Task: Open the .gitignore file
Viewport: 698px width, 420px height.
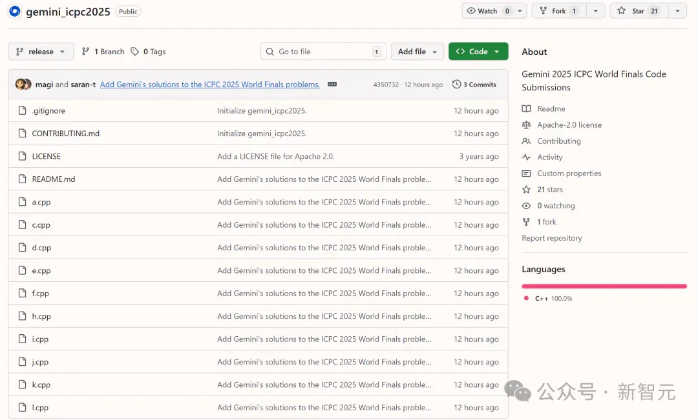Action: point(48,110)
